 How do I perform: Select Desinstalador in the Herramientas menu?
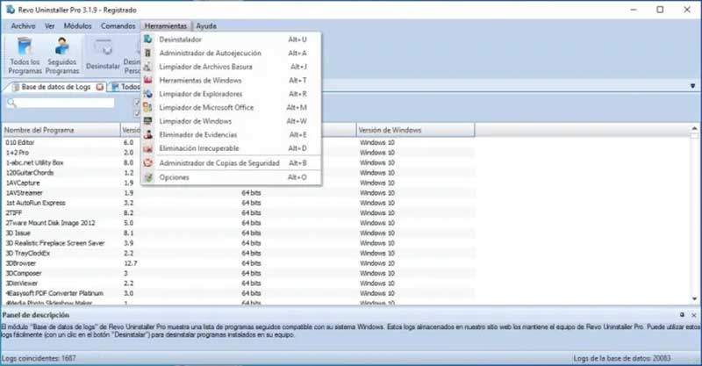[180, 39]
